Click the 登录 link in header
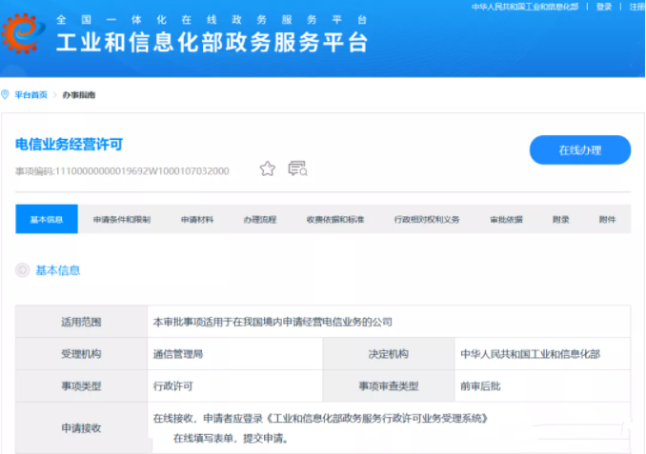The height and width of the screenshot is (454, 646). [x=604, y=7]
